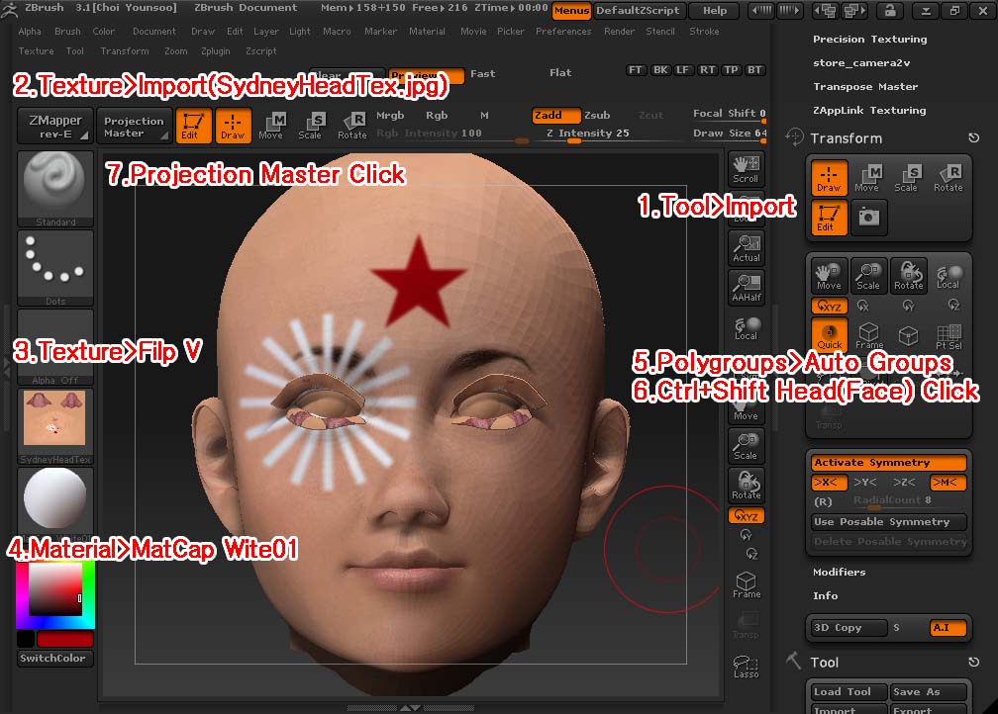
Task: Toggle Pt Sel in the Transform palette
Action: (948, 335)
